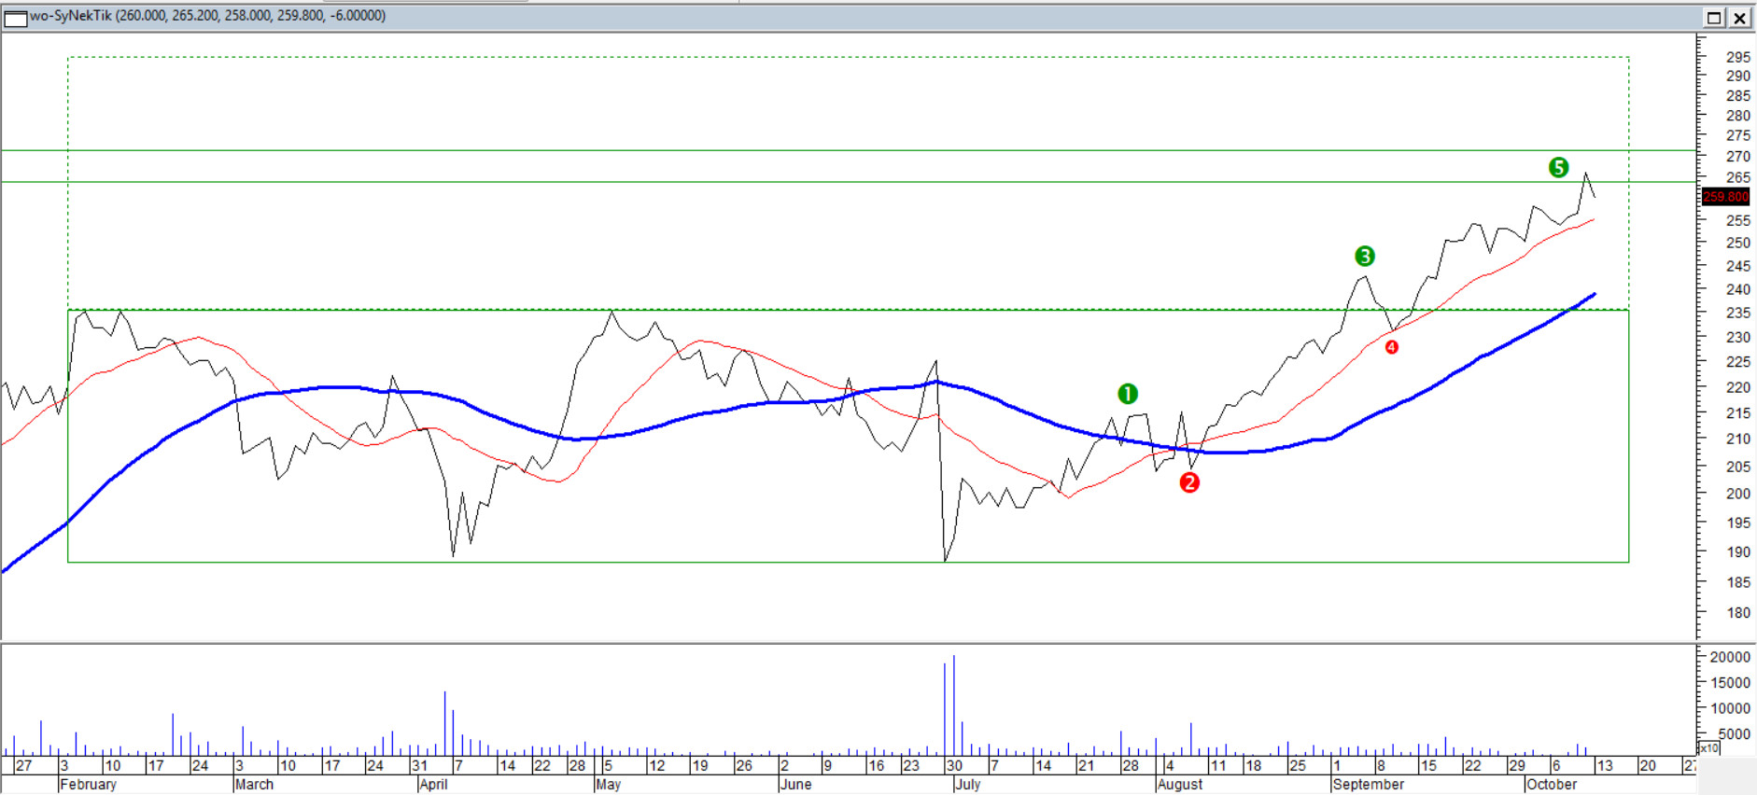The image size is (1757, 795).
Task: Select the green horizontal line near 264
Action: tap(840, 182)
